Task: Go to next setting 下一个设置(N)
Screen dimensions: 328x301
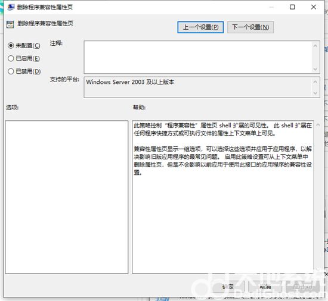Action: click(250, 27)
